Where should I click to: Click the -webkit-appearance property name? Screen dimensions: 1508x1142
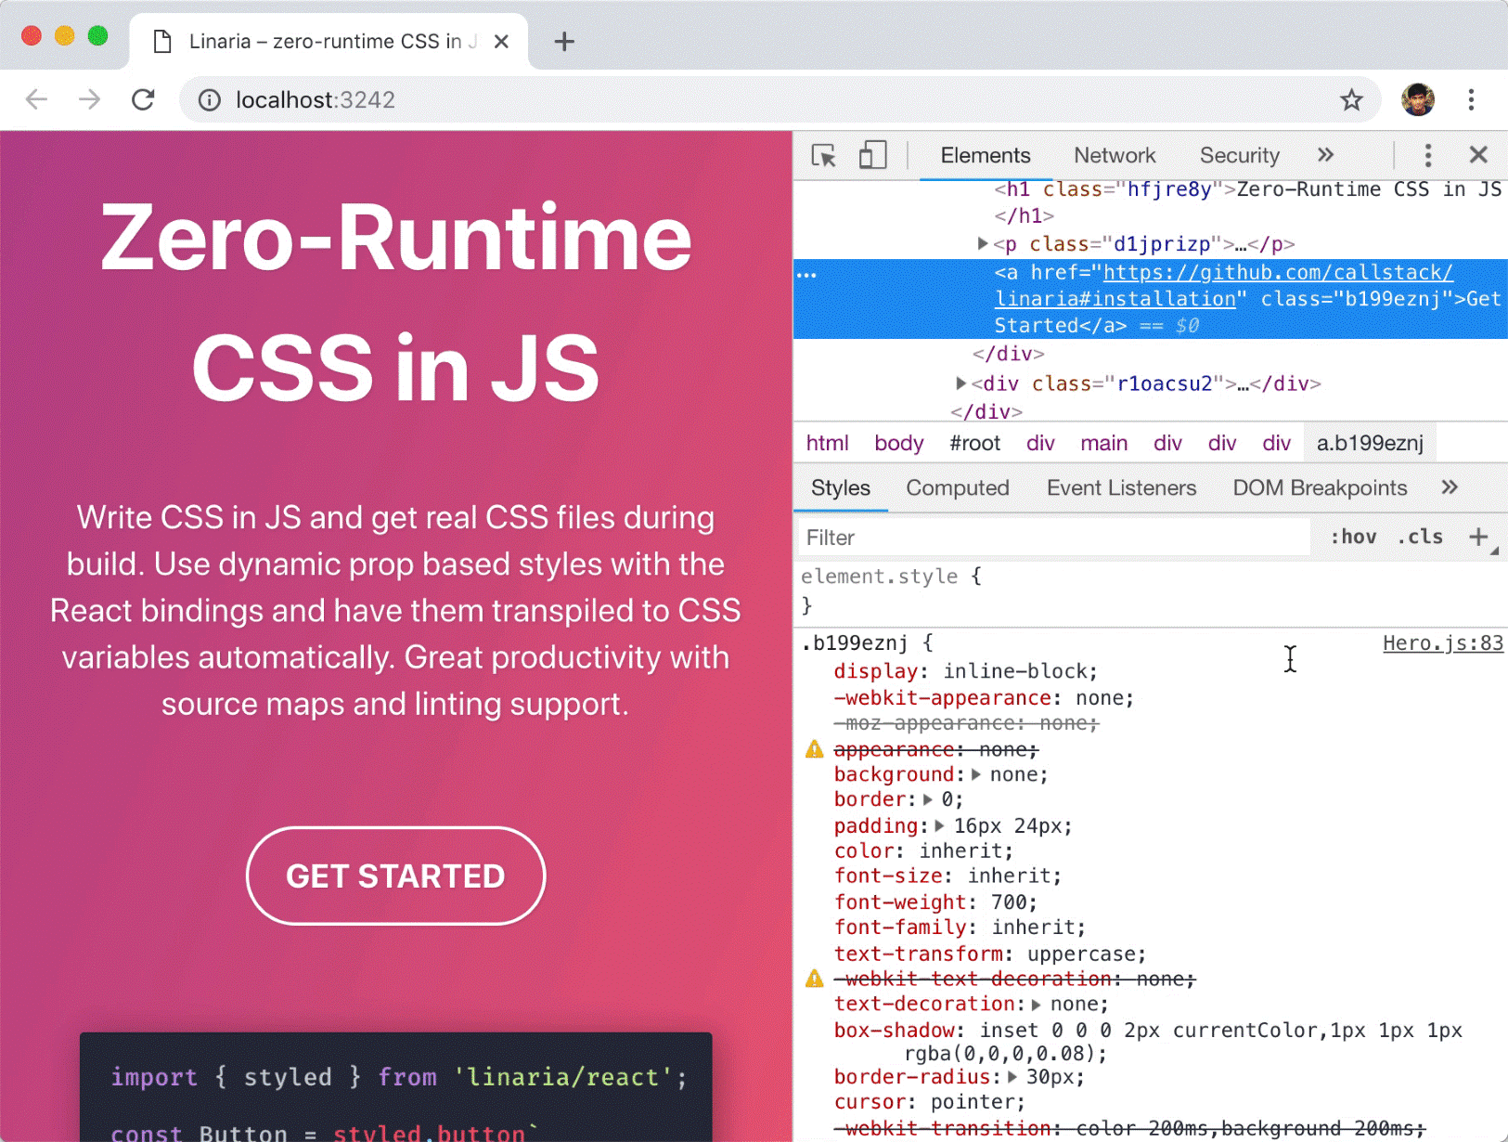(942, 698)
